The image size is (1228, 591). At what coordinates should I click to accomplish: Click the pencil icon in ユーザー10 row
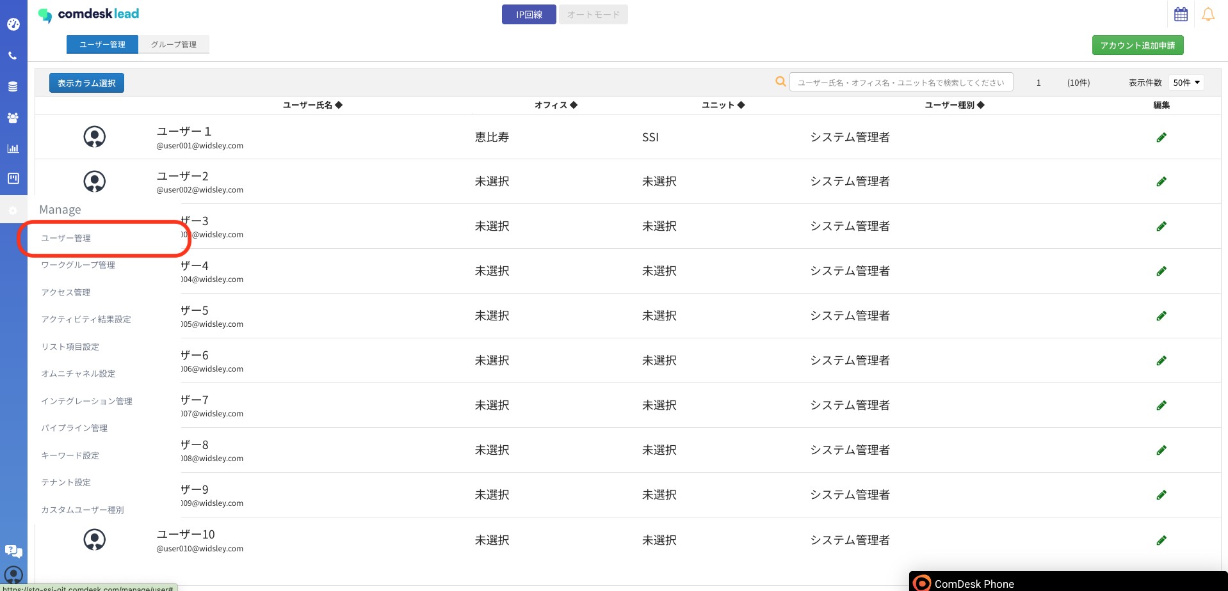point(1161,540)
